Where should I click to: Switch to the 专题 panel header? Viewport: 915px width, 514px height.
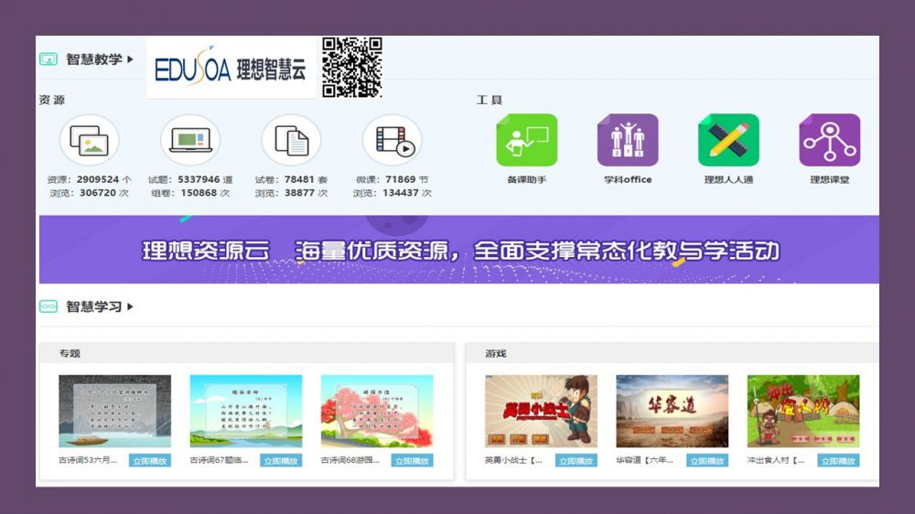[70, 353]
